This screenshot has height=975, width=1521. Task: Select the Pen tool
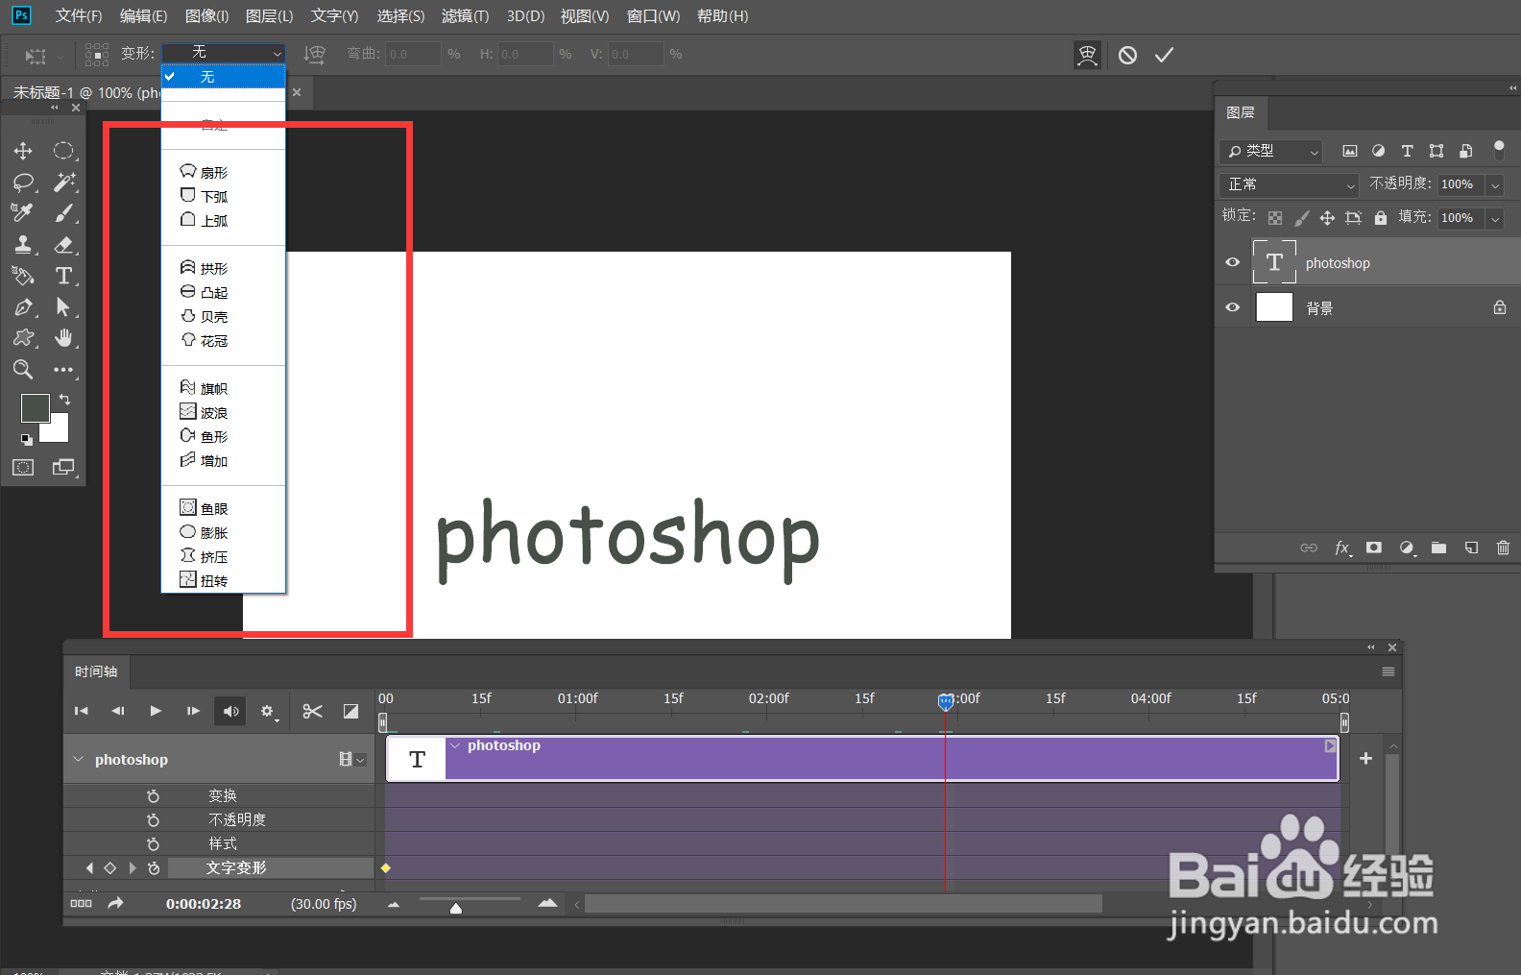point(23,307)
